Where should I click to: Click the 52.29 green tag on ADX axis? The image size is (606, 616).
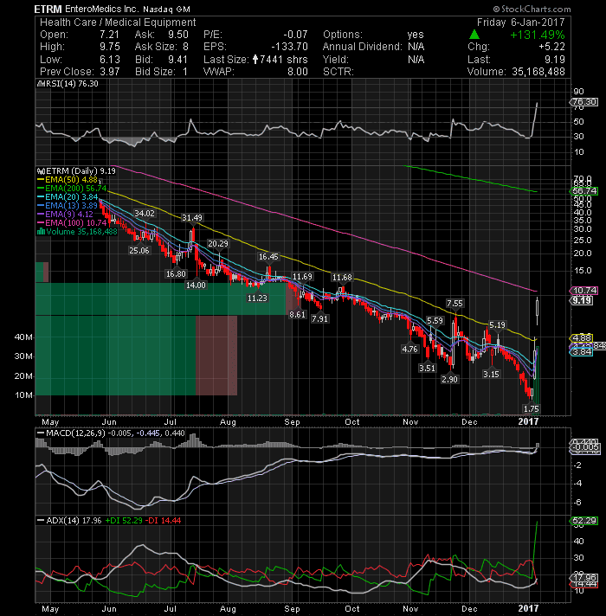click(x=584, y=521)
